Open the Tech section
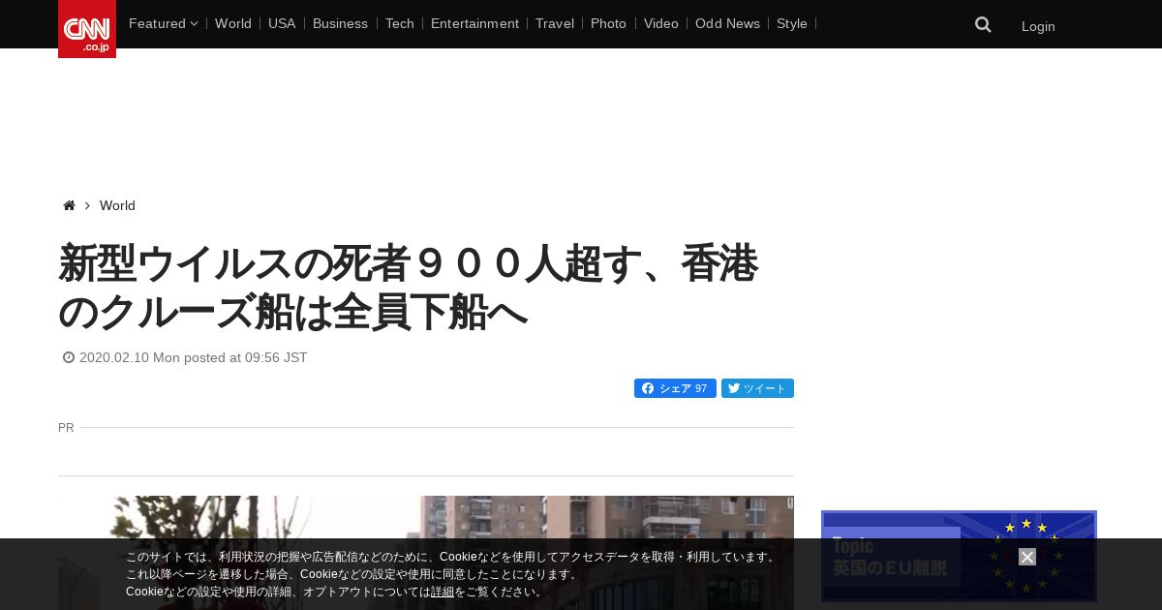This screenshot has width=1162, height=610. (399, 23)
